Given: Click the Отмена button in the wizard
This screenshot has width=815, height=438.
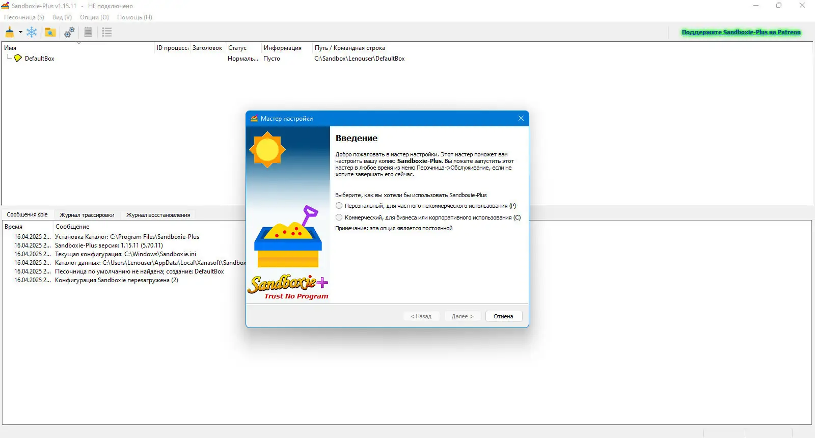Looking at the screenshot, I should 503,316.
